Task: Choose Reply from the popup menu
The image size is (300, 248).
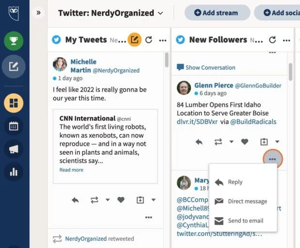Action: tap(243, 182)
